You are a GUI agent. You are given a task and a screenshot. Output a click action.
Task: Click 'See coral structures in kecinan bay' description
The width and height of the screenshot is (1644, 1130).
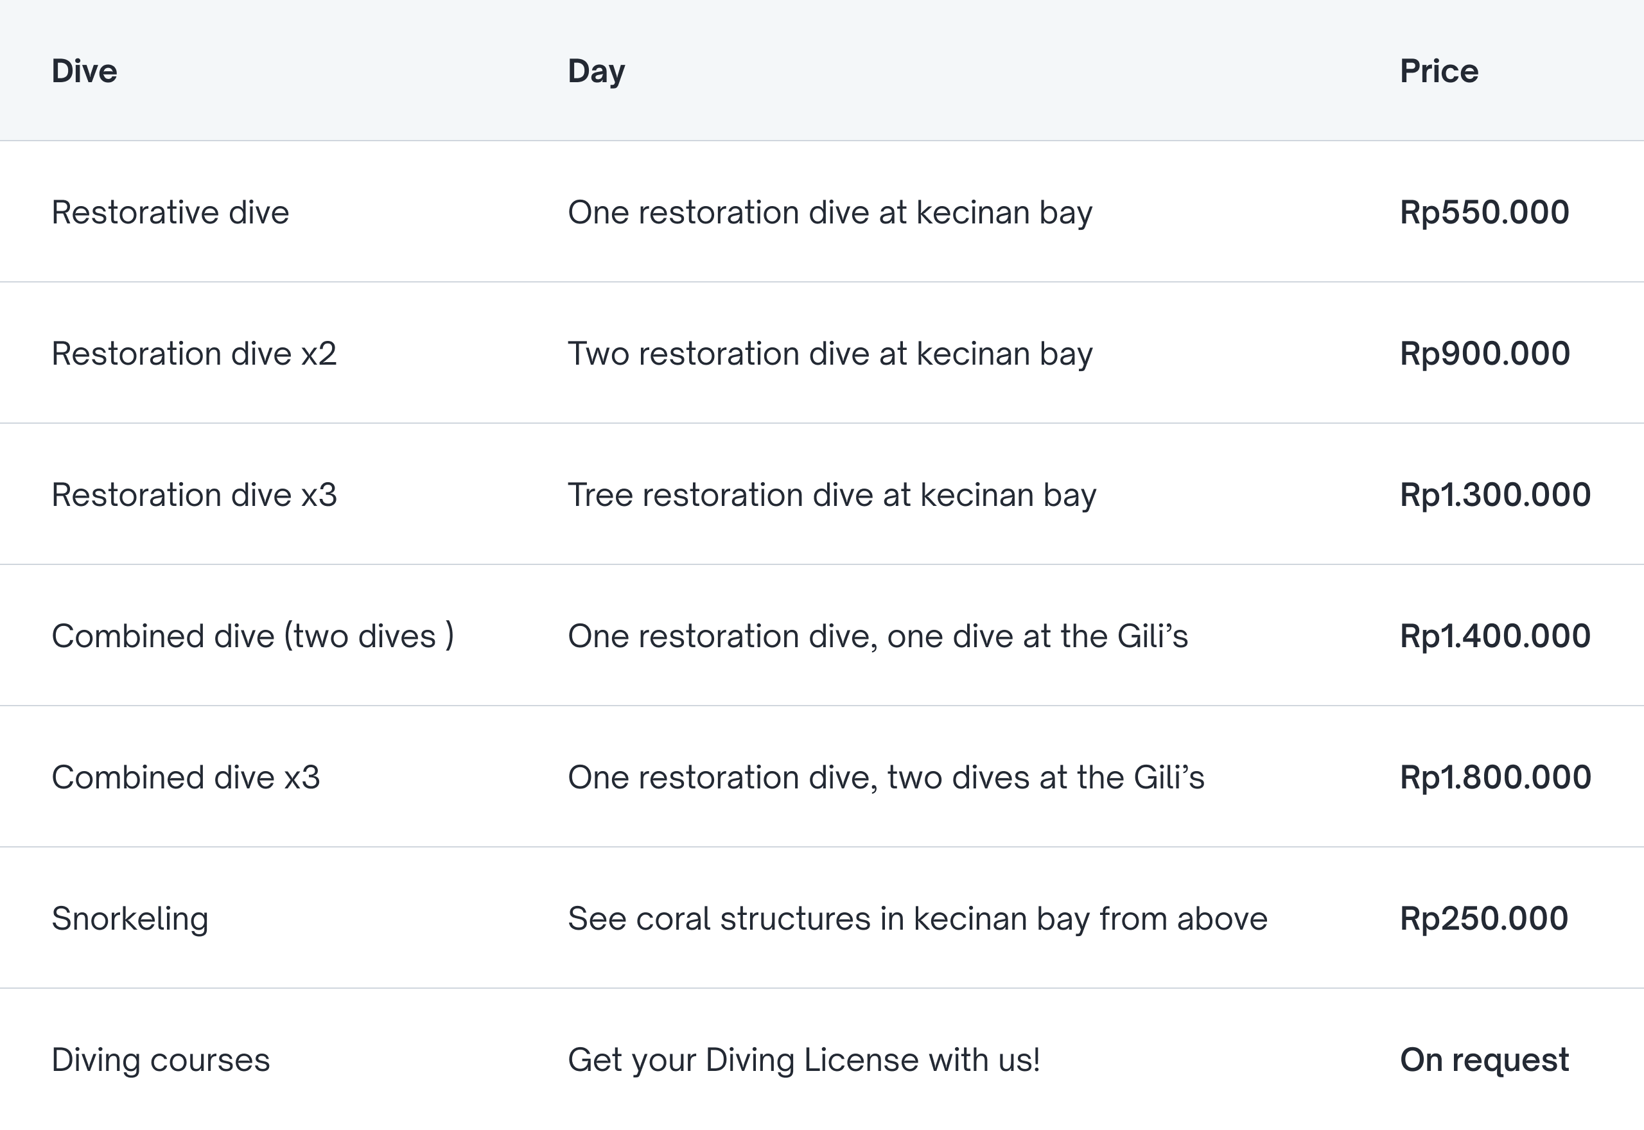click(x=917, y=918)
